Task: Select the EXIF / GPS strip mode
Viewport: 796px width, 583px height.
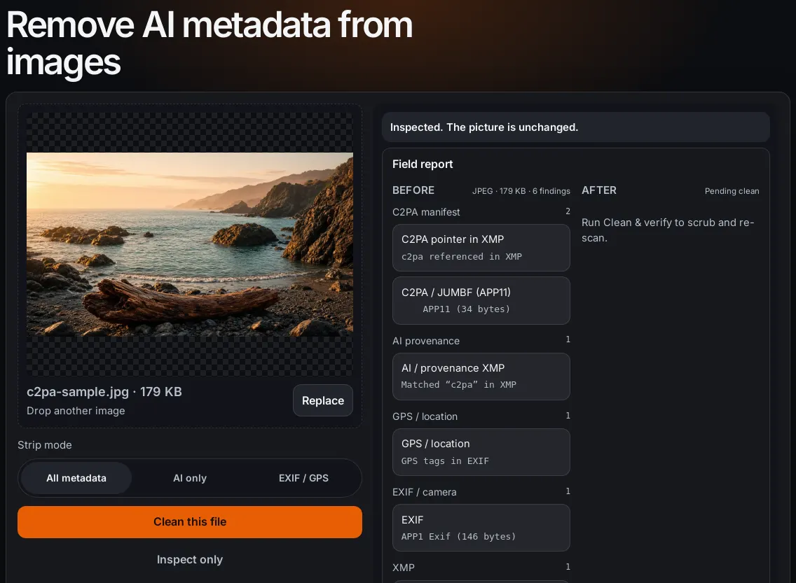Action: (303, 478)
